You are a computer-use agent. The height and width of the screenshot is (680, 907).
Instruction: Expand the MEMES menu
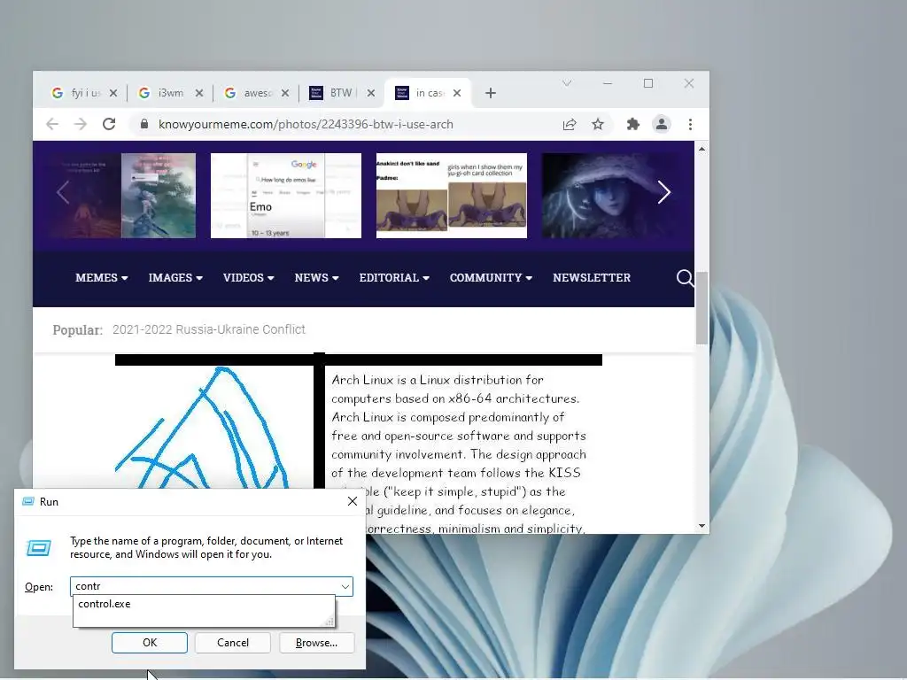pos(101,278)
